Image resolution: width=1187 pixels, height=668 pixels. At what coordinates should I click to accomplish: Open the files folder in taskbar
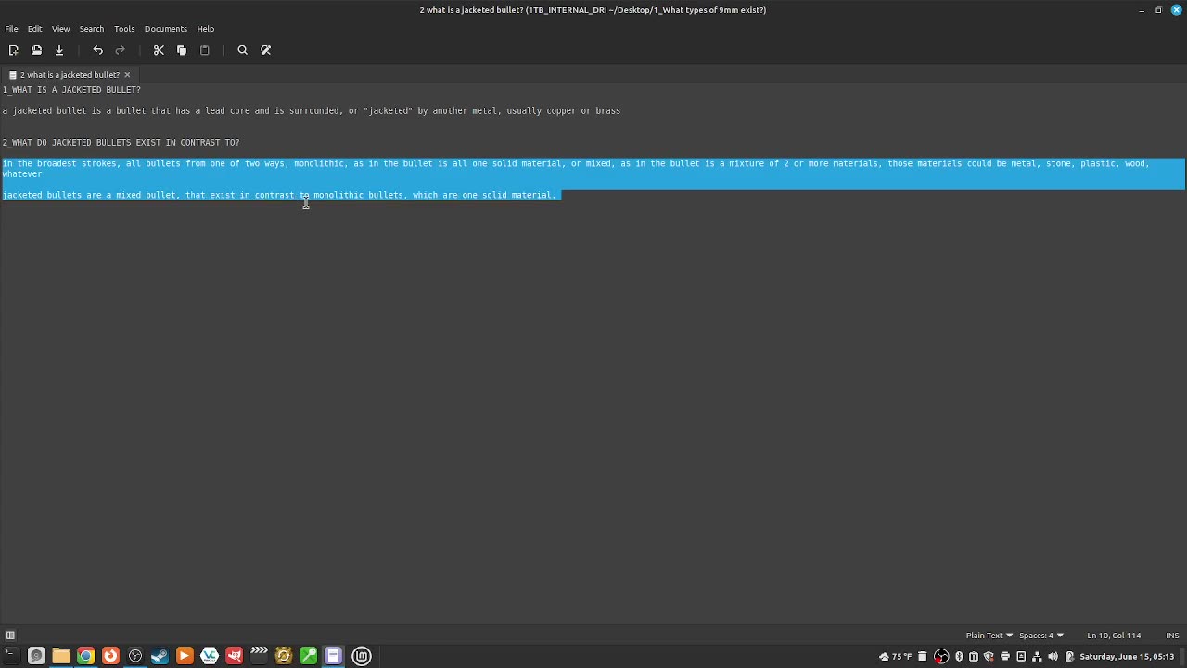pos(60,656)
